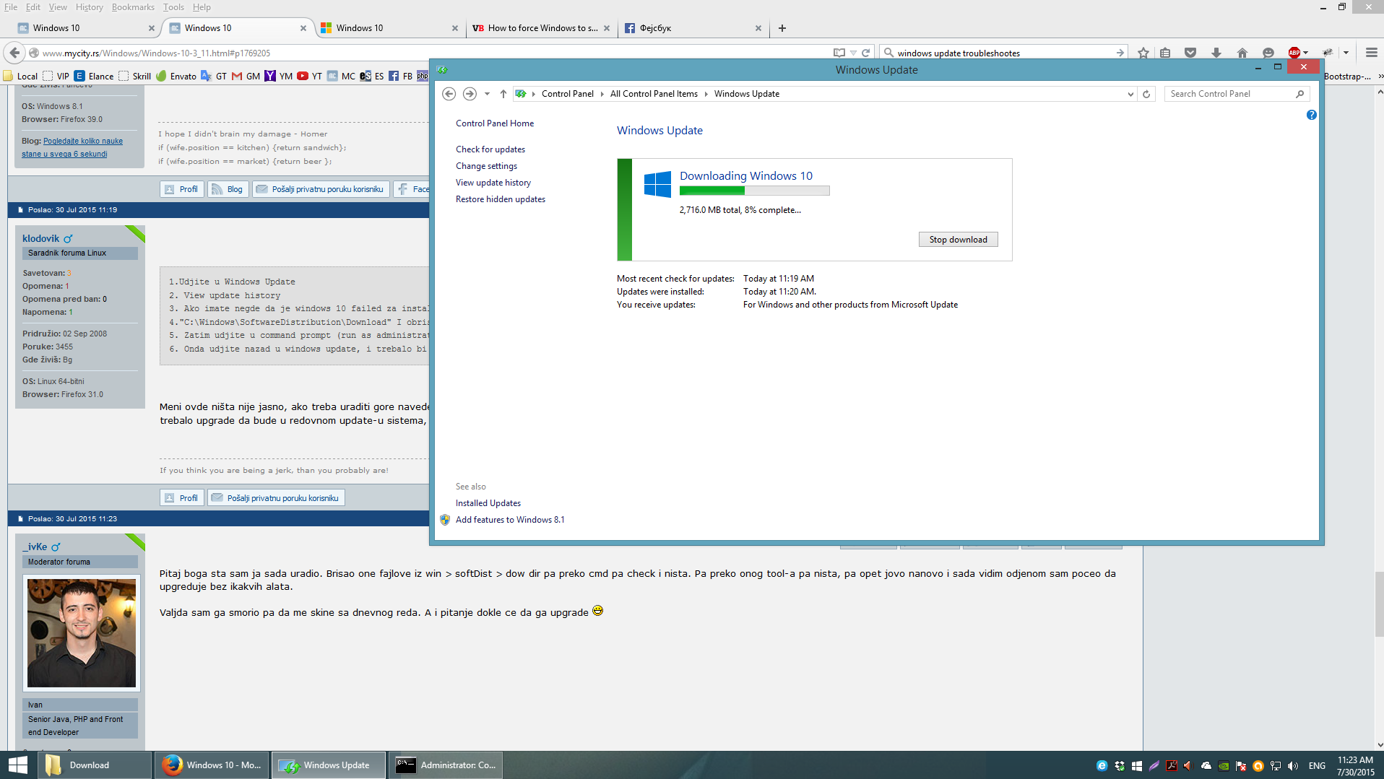Bookmark this page with the star icon
Viewport: 1384px width, 779px height.
tap(1143, 53)
